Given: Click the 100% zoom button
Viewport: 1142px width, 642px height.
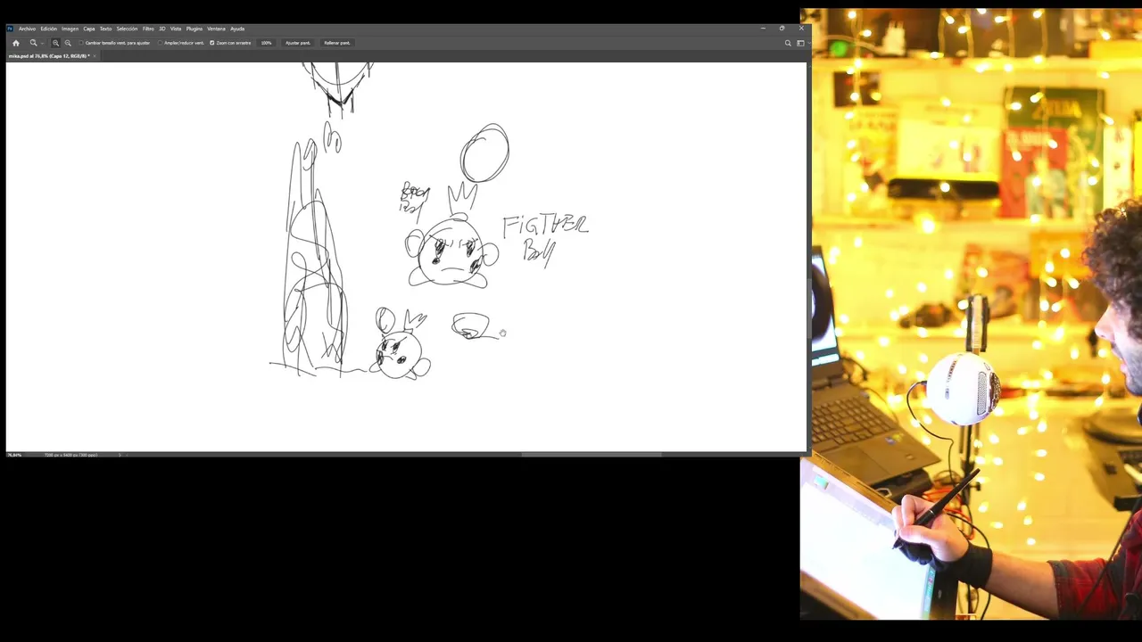Looking at the screenshot, I should coord(266,43).
